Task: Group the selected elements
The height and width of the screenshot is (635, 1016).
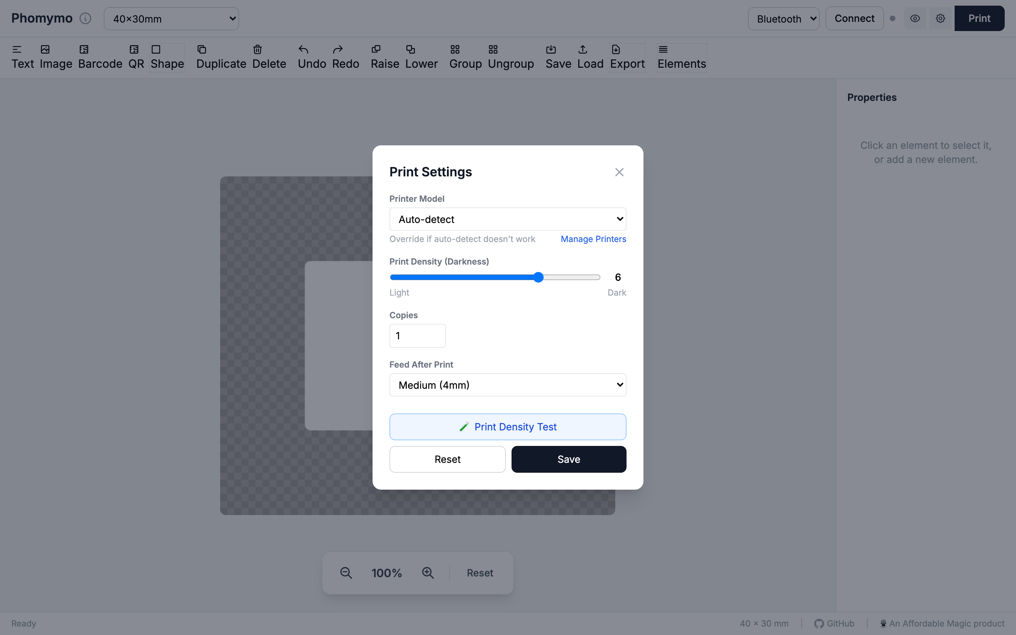Action: tap(464, 57)
